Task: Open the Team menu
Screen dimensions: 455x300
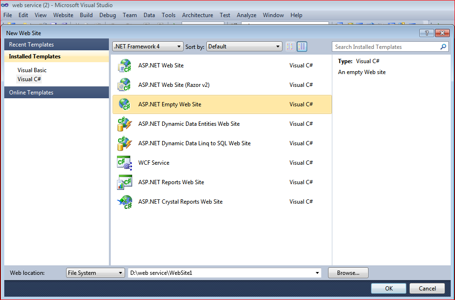Action: pos(130,15)
